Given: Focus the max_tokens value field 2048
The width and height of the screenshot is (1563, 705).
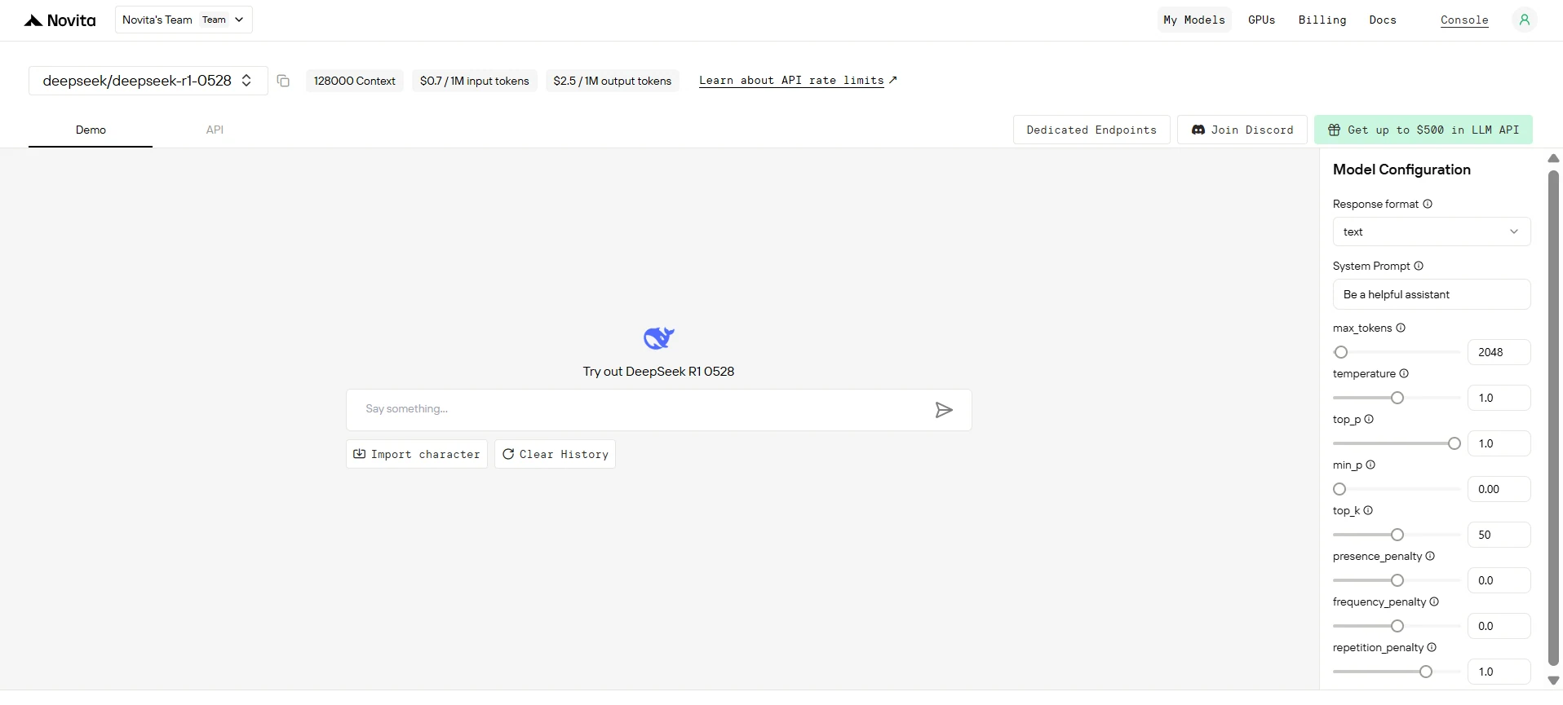Looking at the screenshot, I should pyautogui.click(x=1499, y=352).
